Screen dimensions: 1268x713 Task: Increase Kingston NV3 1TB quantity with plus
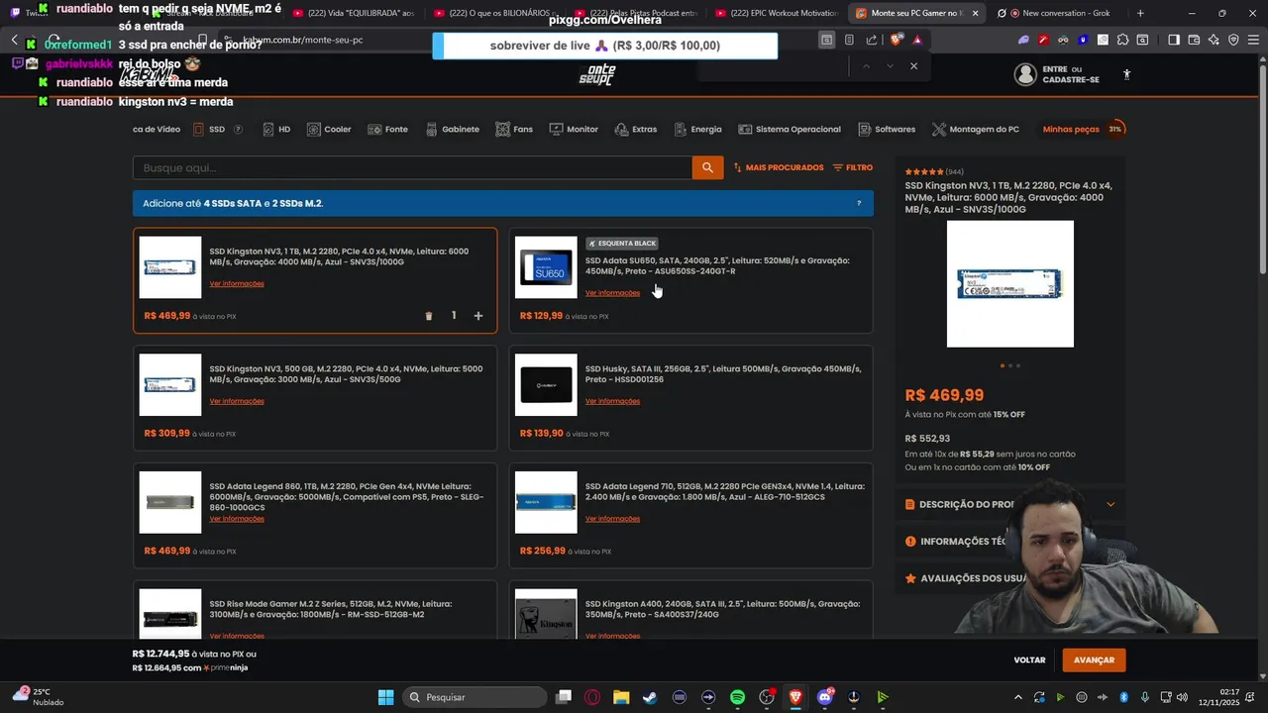[x=477, y=316]
